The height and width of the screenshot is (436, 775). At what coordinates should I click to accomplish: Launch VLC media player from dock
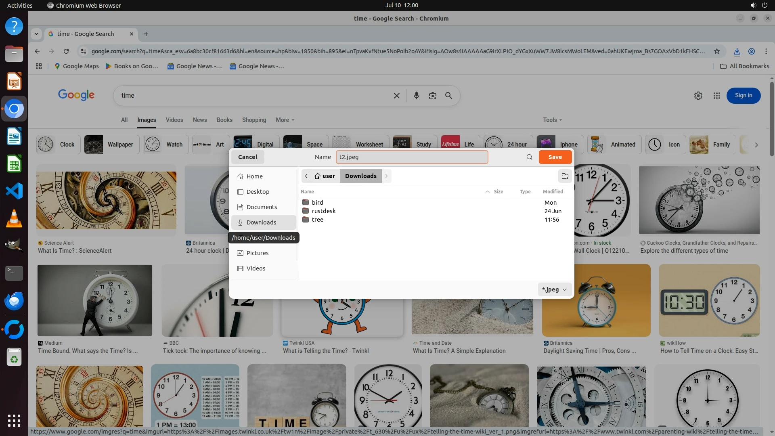14,218
